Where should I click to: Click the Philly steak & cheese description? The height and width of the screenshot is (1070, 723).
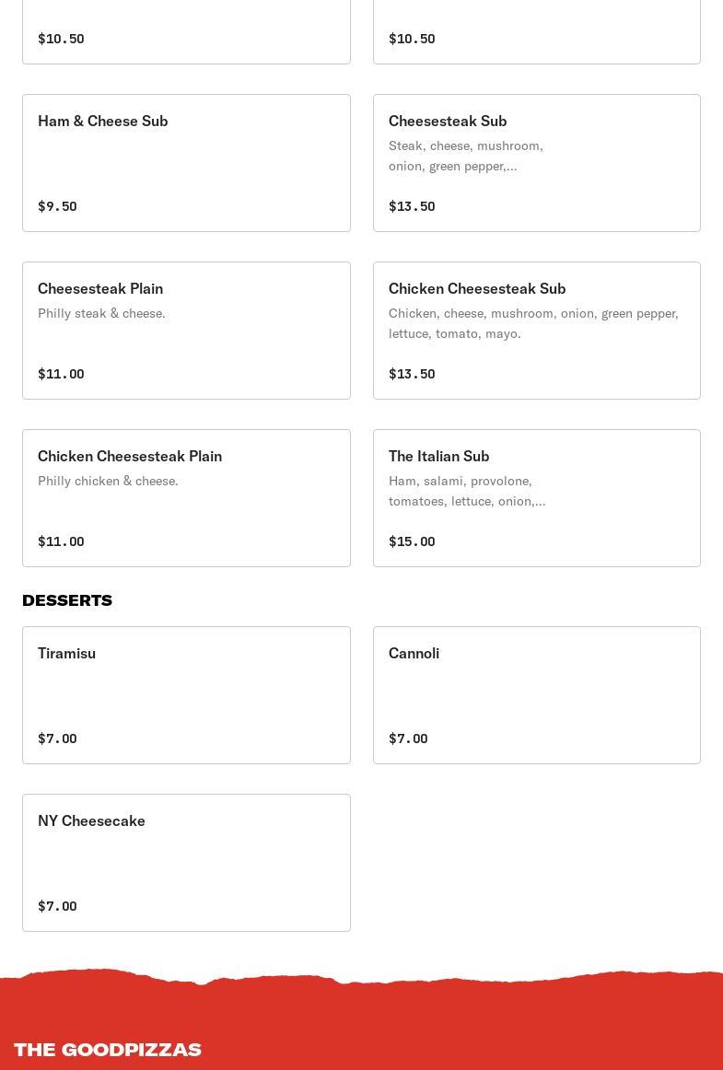(x=101, y=313)
